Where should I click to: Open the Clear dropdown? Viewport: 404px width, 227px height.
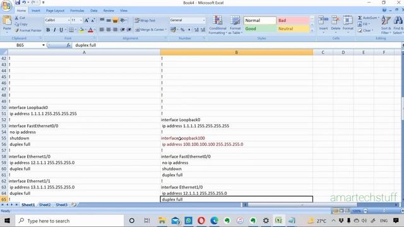click(365, 30)
